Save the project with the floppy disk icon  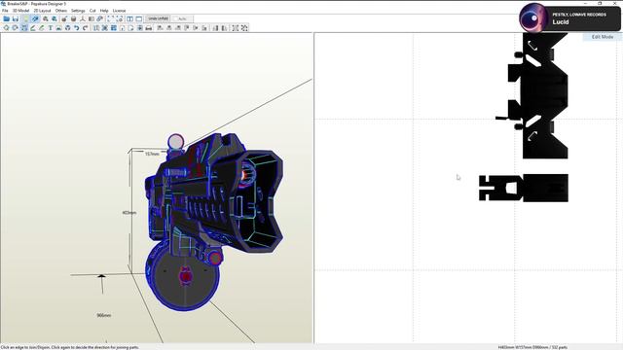(x=16, y=18)
